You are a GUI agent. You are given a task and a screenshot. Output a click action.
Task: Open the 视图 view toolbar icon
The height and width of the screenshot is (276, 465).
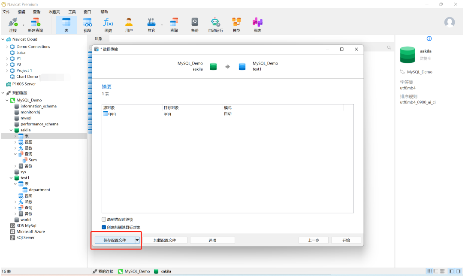click(88, 24)
